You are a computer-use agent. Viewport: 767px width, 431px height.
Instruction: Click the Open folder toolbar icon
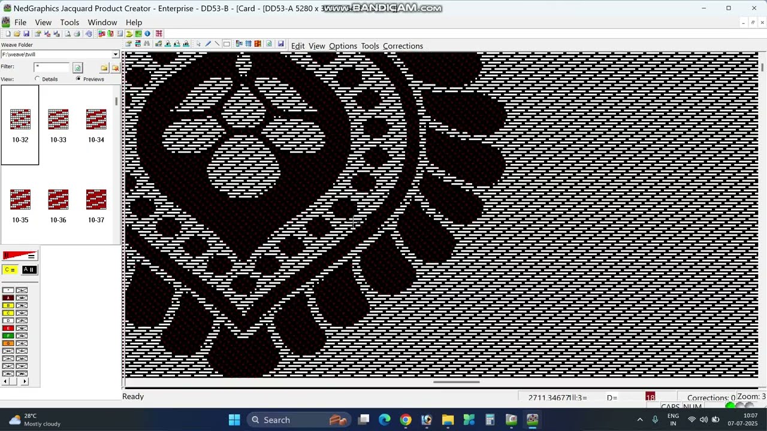pos(17,34)
